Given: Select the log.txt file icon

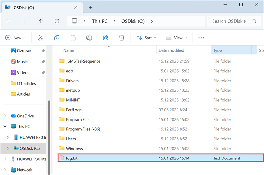Looking at the screenshot, I should (x=62, y=158).
